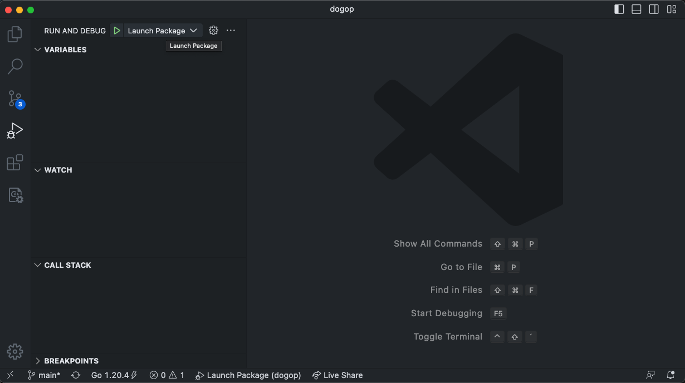The height and width of the screenshot is (383, 685).
Task: Open Views and More Actions ellipsis menu
Action: coord(231,31)
